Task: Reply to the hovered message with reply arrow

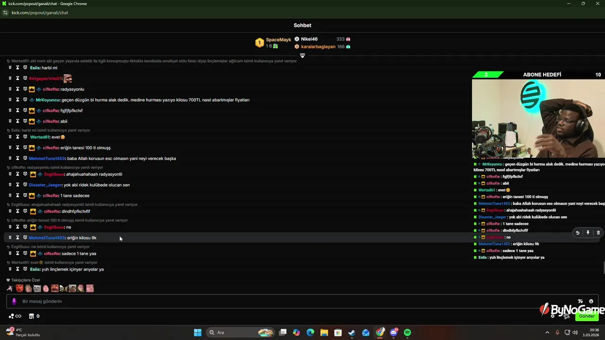Action: pyautogui.click(x=578, y=233)
